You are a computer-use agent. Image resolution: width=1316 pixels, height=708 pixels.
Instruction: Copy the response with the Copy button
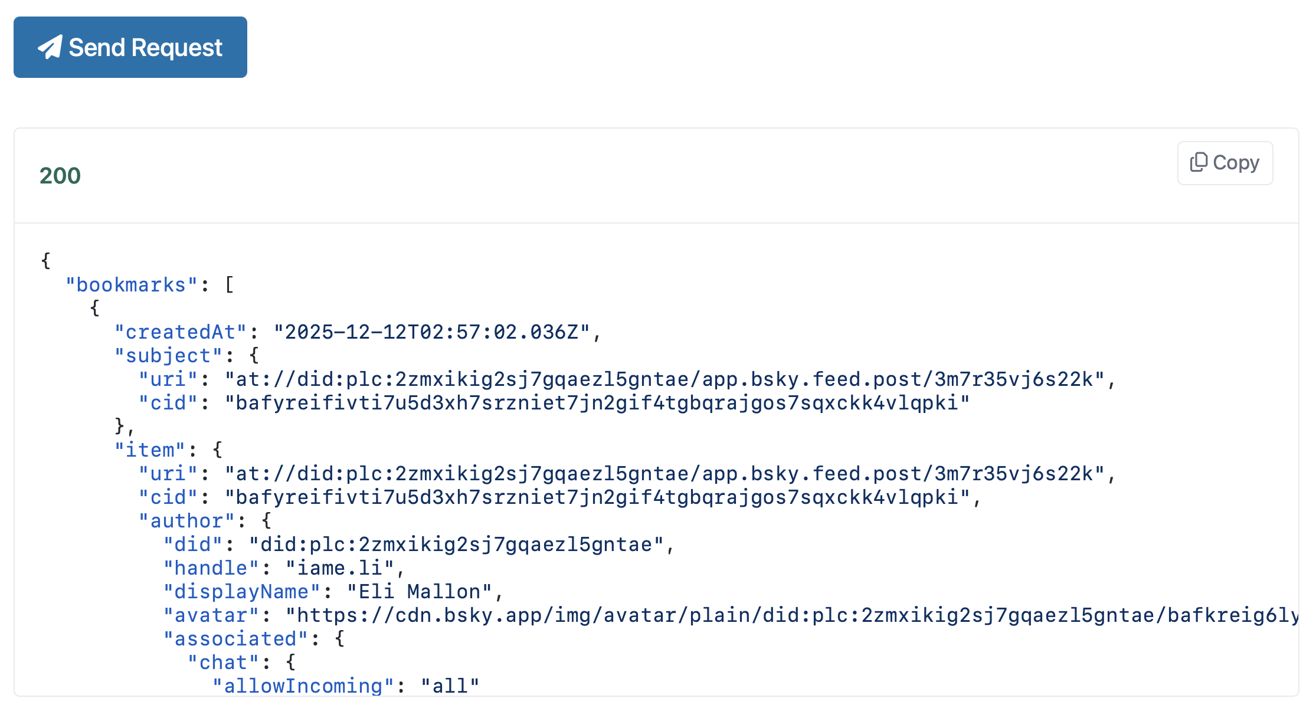(1225, 163)
